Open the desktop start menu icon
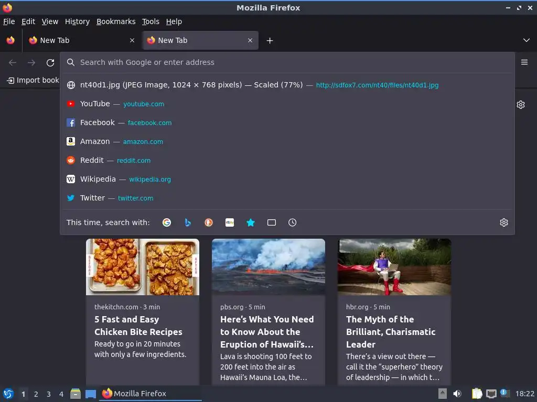The height and width of the screenshot is (402, 537). (8, 394)
